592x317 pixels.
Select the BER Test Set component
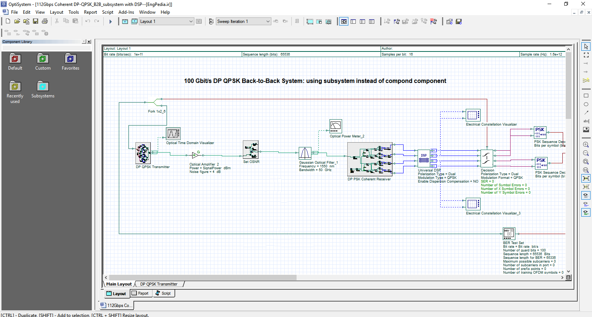pos(509,234)
